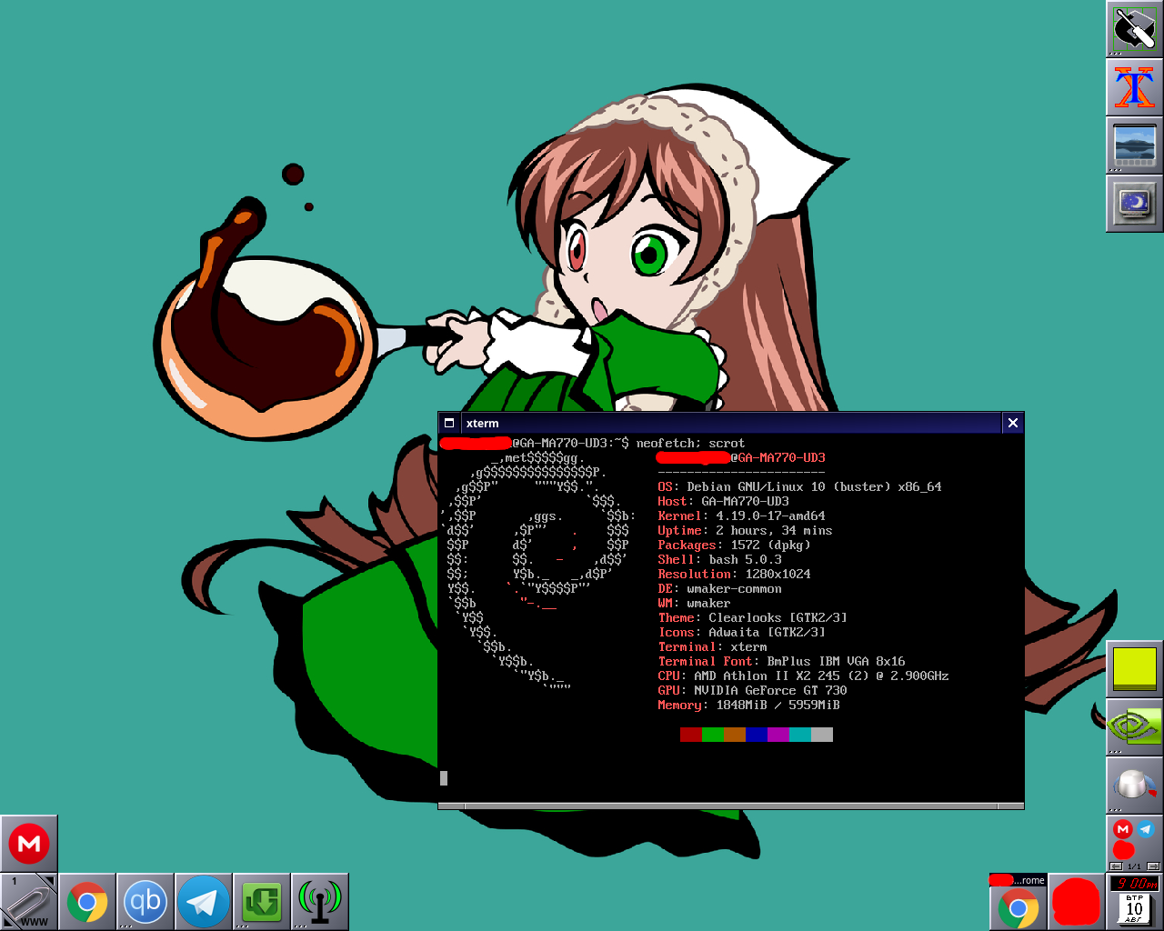Click the 'DE: wmaker-common' line
This screenshot has width=1164, height=931.
pyautogui.click(x=720, y=589)
